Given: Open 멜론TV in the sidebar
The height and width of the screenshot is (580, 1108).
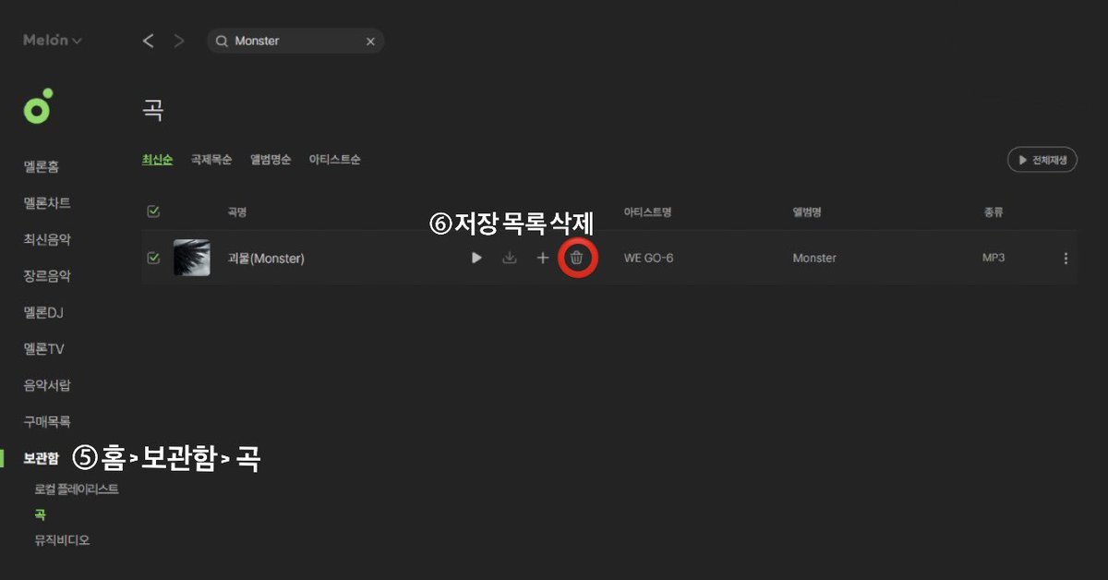Looking at the screenshot, I should click(x=43, y=349).
